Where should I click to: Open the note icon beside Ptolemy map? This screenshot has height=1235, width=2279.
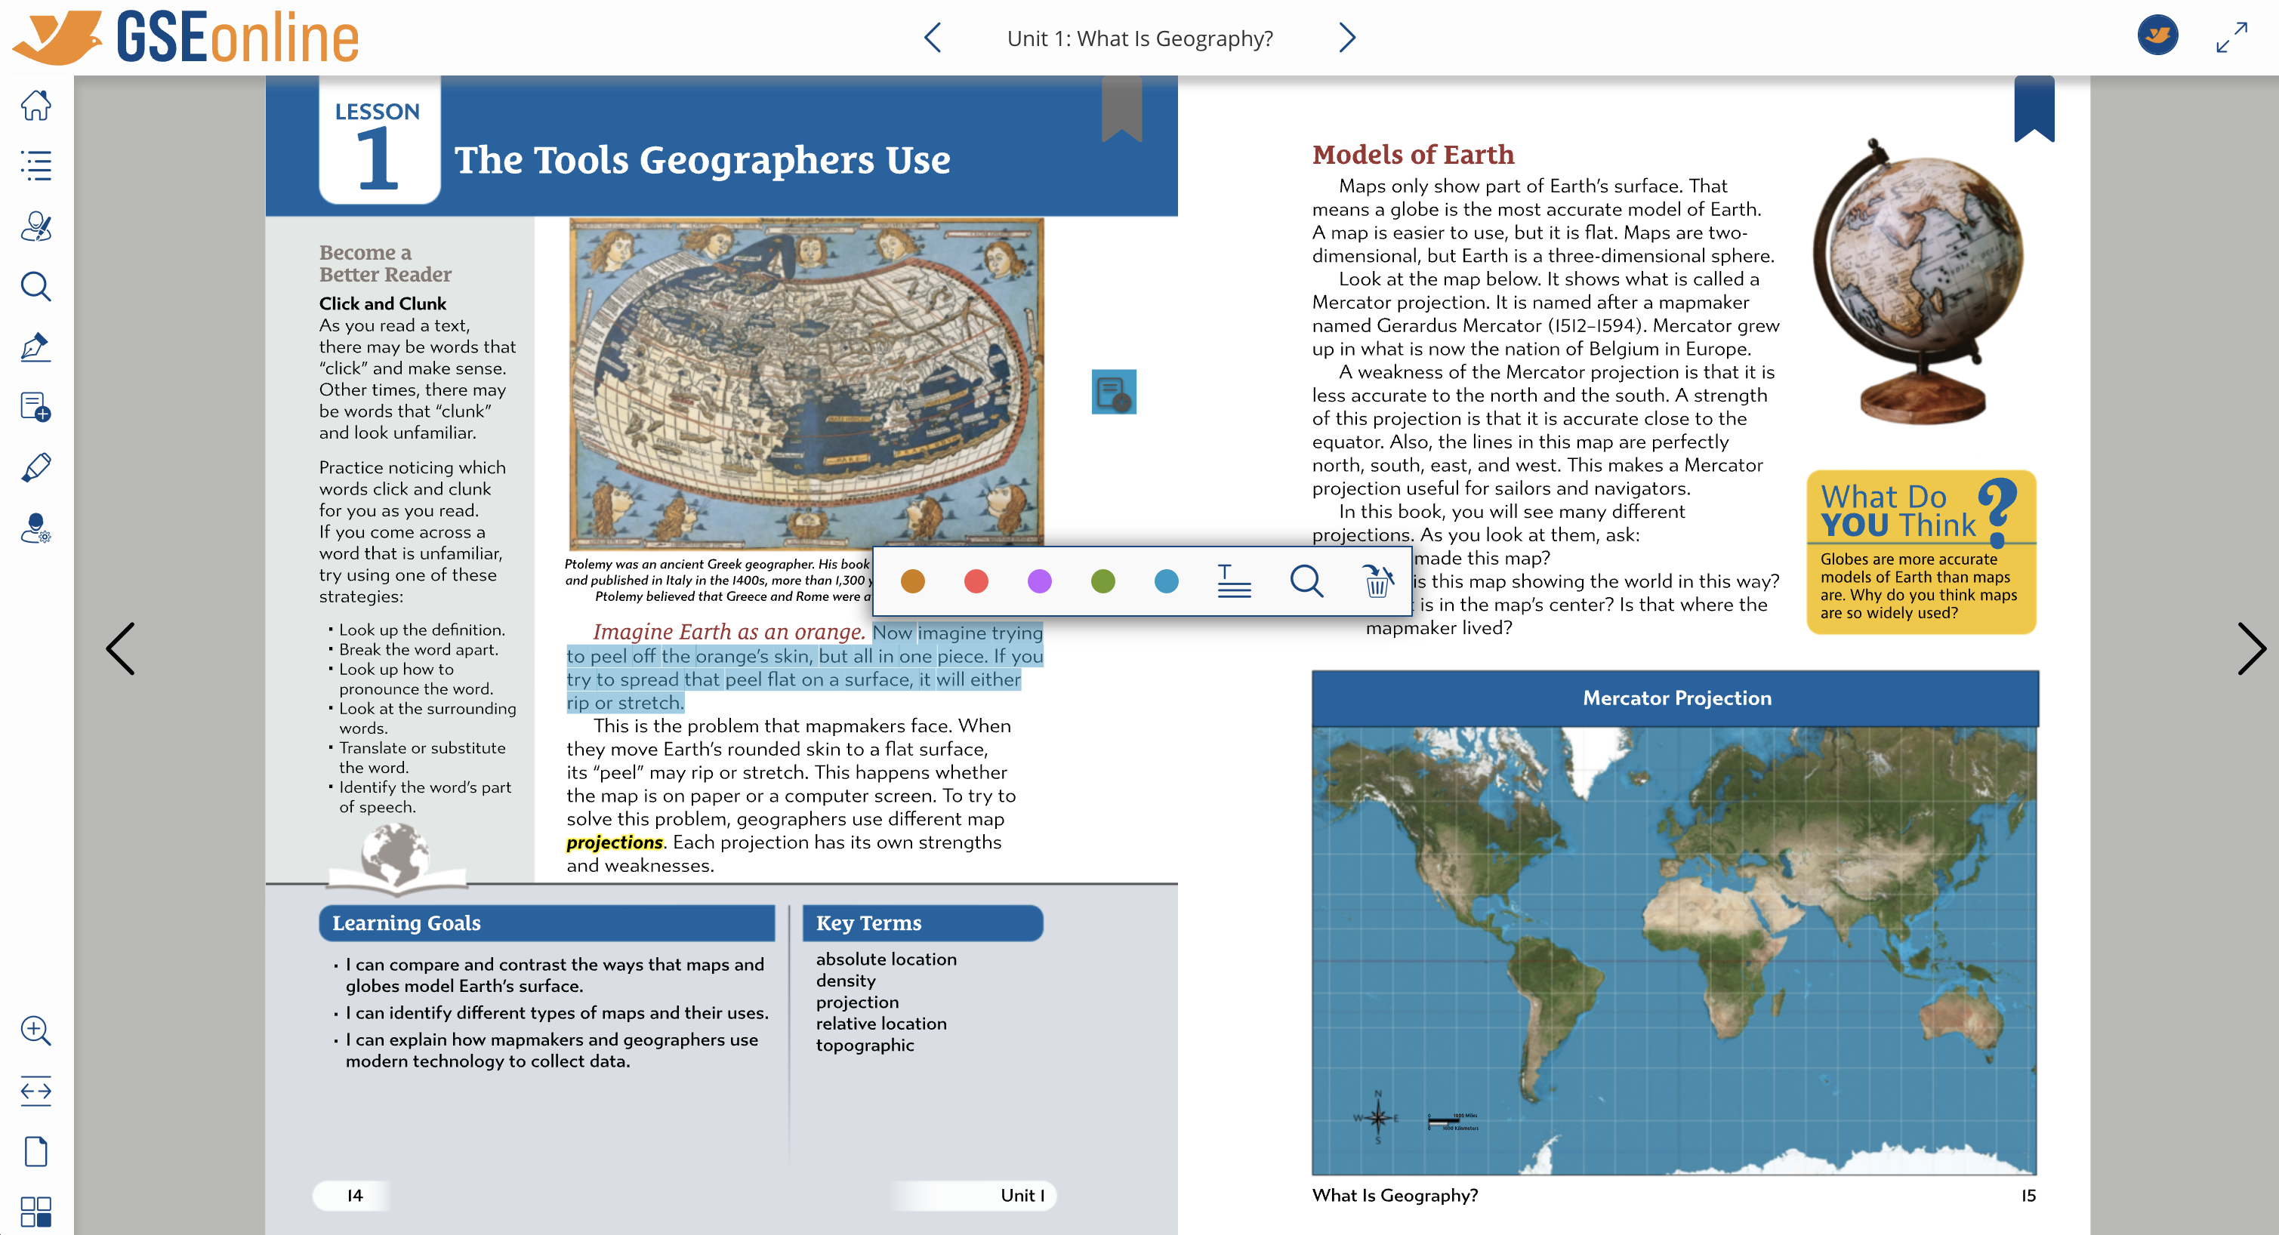1113,392
